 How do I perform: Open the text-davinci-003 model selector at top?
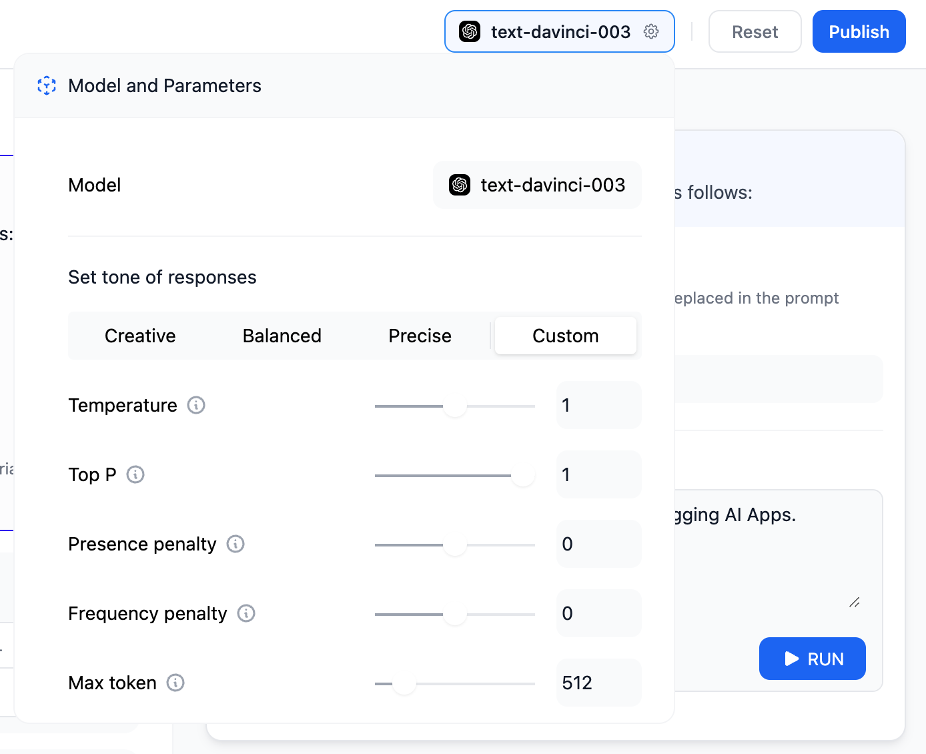click(x=560, y=31)
